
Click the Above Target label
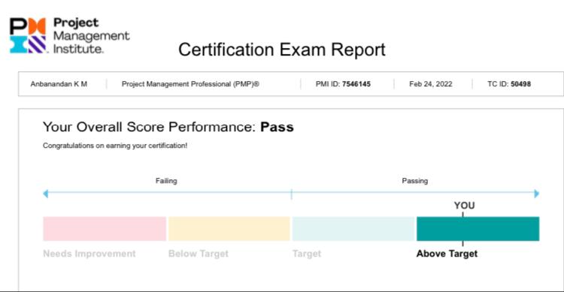click(x=447, y=254)
